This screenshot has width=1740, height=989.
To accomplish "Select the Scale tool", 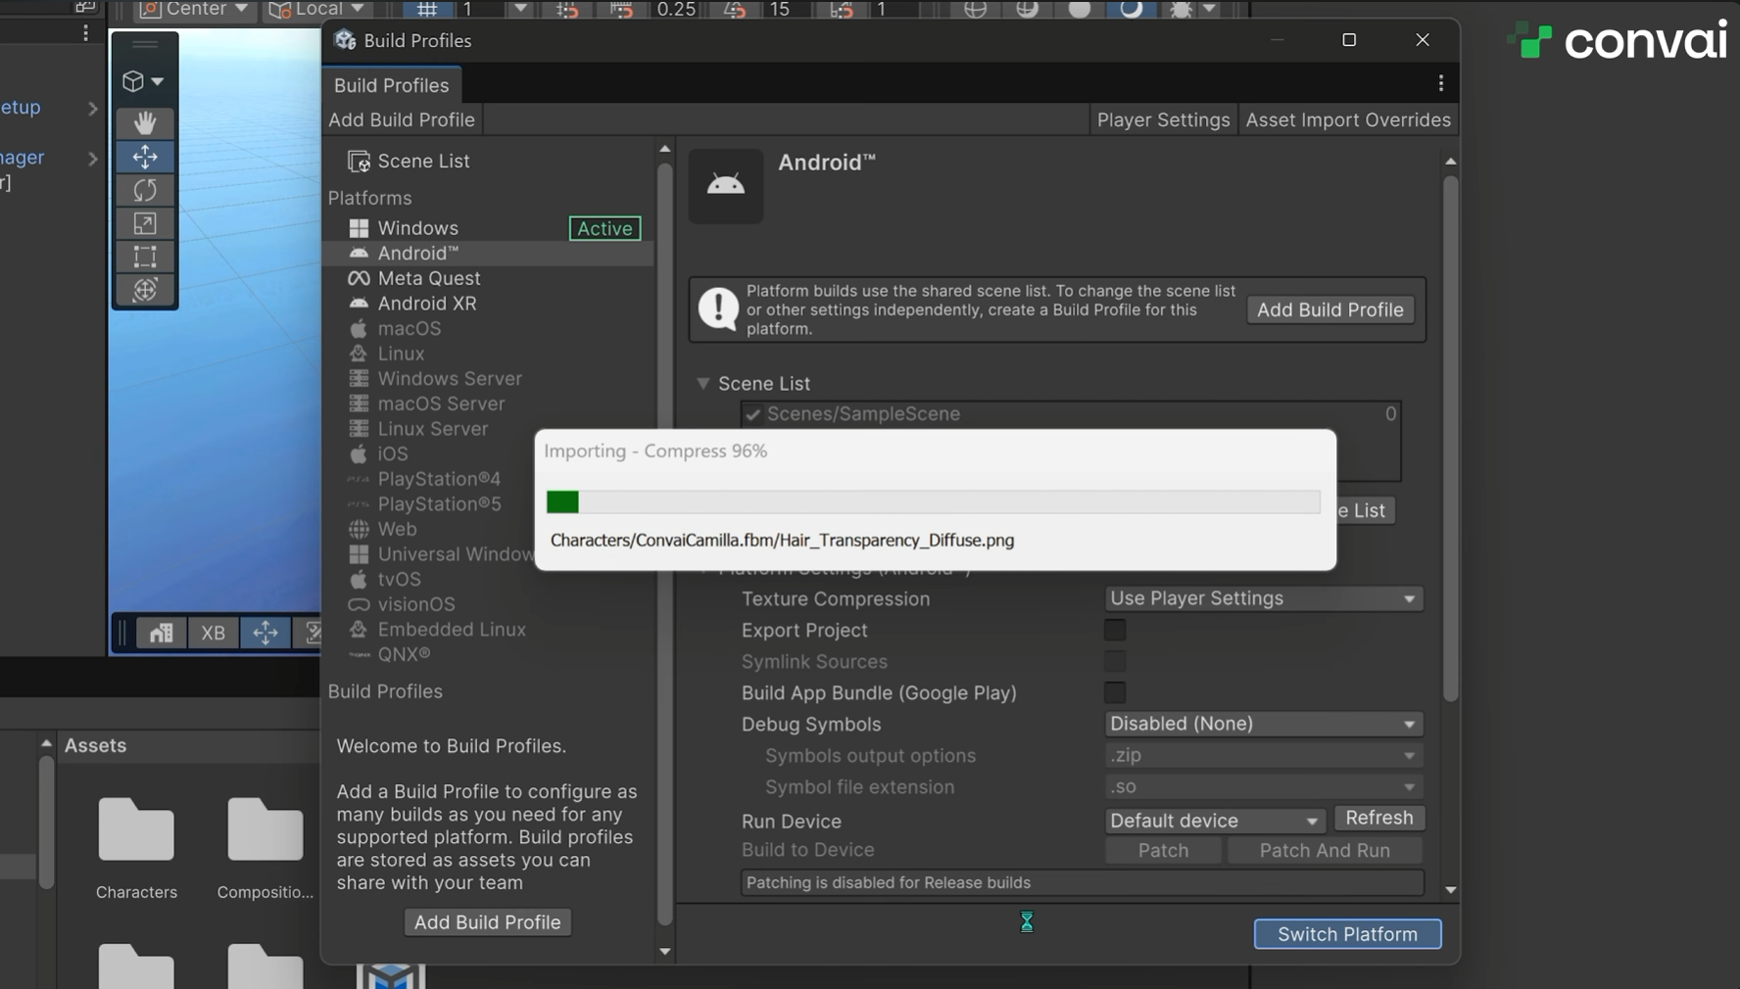I will (145, 223).
